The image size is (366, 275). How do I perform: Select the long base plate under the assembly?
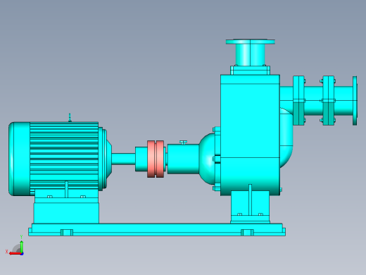[157, 230]
